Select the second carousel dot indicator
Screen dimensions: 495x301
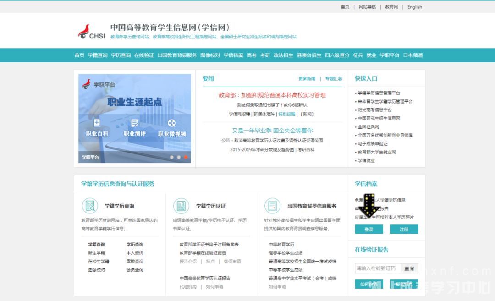coord(179,157)
